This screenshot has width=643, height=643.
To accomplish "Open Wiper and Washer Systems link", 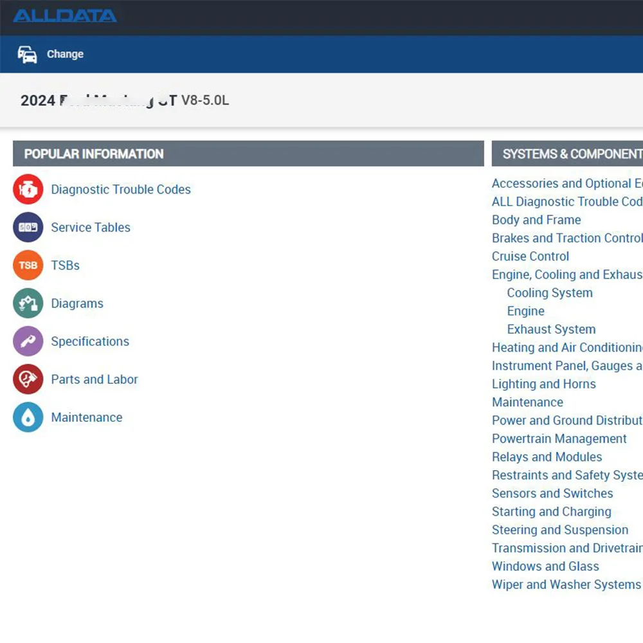I will tap(566, 584).
